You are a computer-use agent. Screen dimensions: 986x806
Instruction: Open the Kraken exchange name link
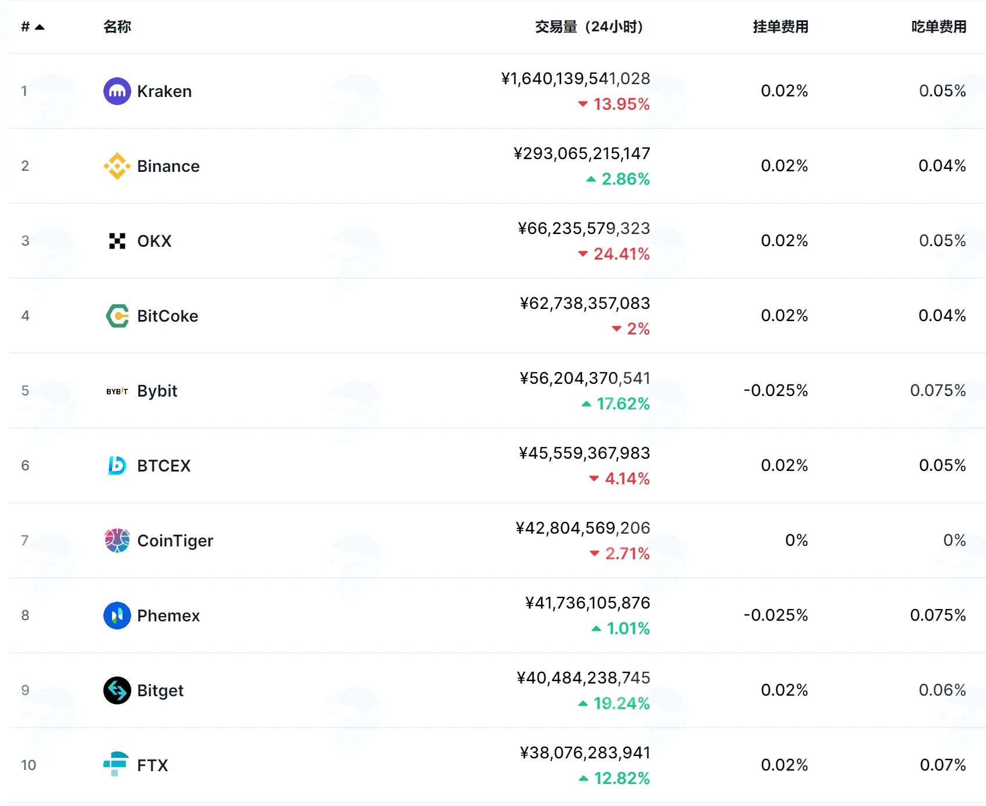(164, 91)
